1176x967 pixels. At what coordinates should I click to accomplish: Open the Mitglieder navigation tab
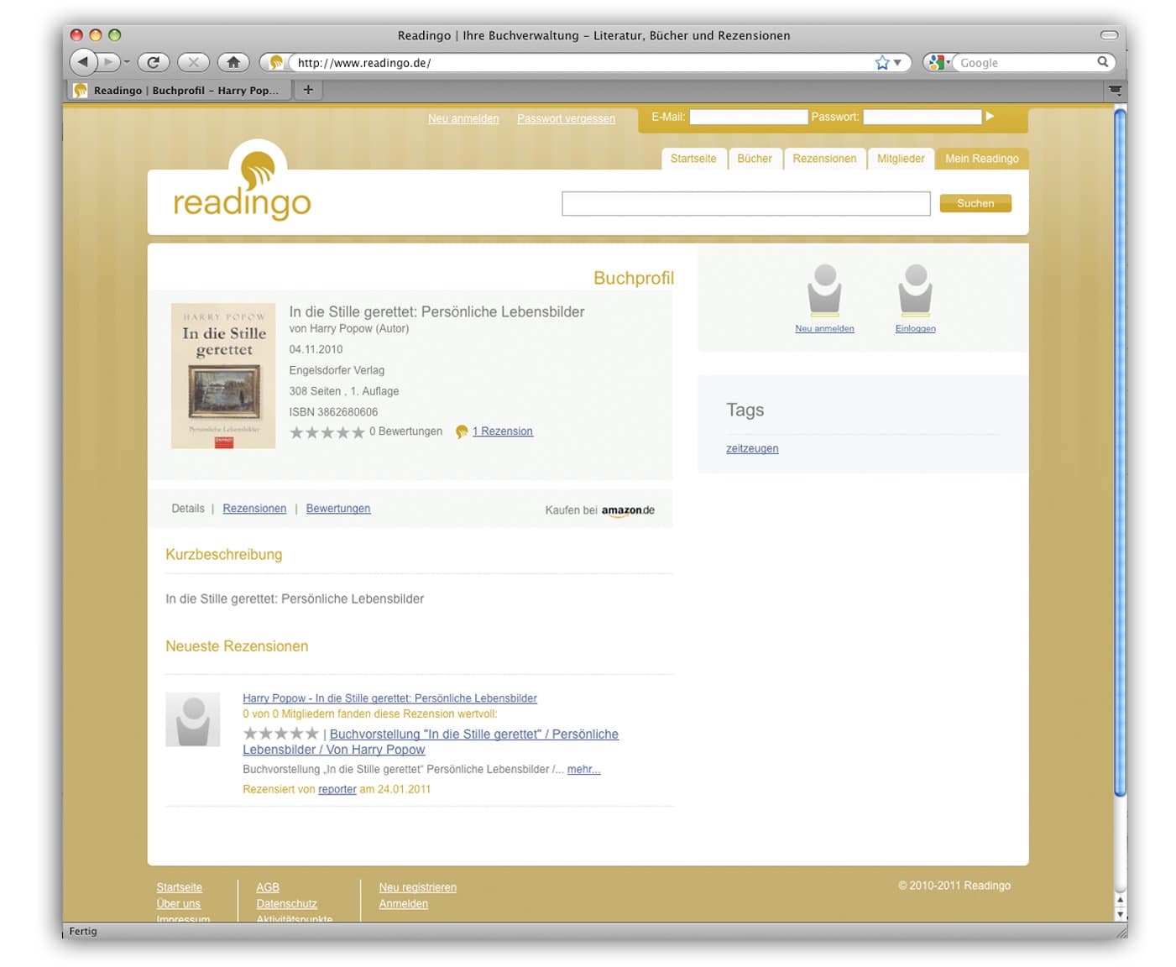tap(901, 159)
